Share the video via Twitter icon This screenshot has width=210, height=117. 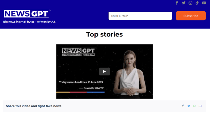click(189, 106)
